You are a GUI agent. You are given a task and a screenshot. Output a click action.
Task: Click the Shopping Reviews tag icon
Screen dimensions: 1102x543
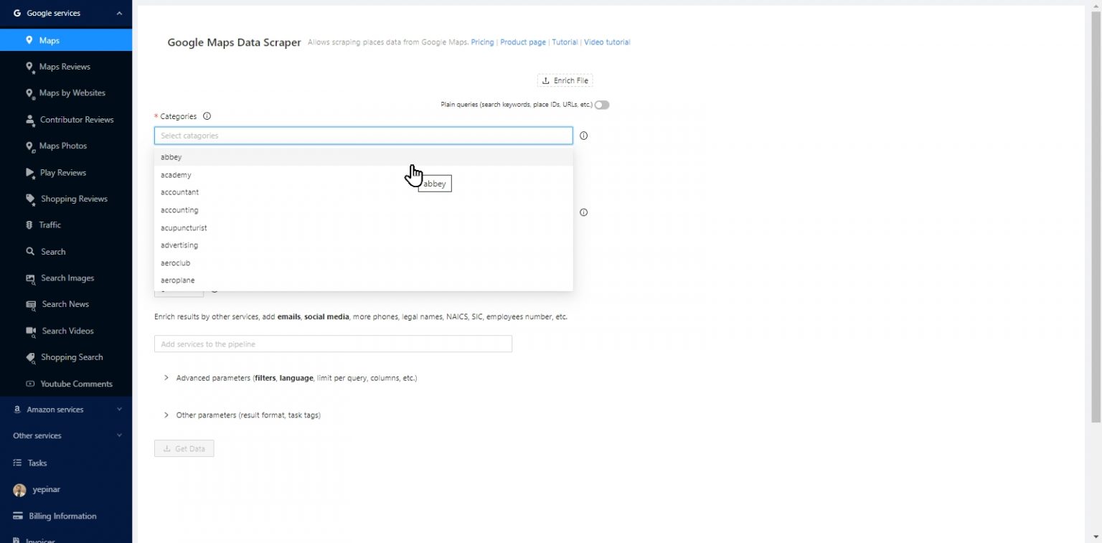[x=30, y=199]
